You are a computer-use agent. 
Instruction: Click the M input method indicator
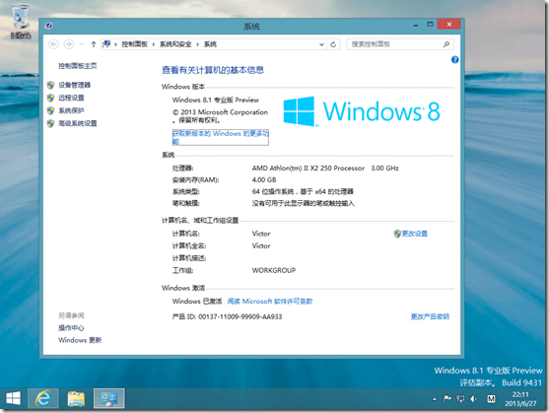[x=491, y=398]
